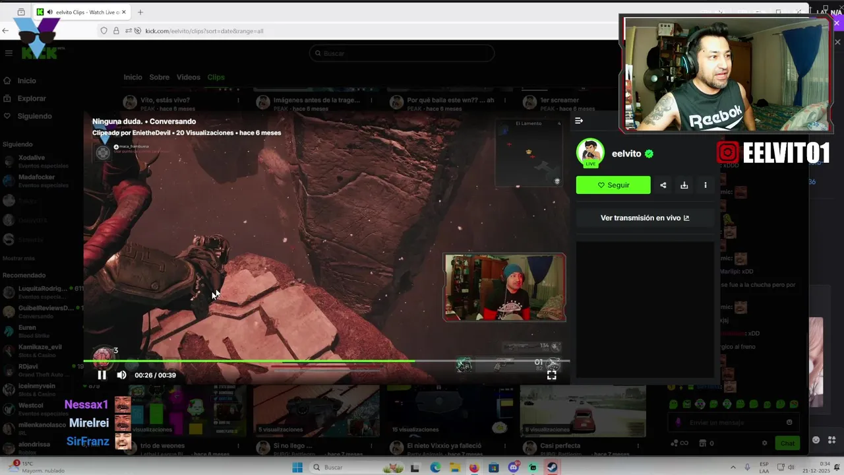844x475 pixels.
Task: Enter fullscreen mode for the clip
Action: pos(552,375)
